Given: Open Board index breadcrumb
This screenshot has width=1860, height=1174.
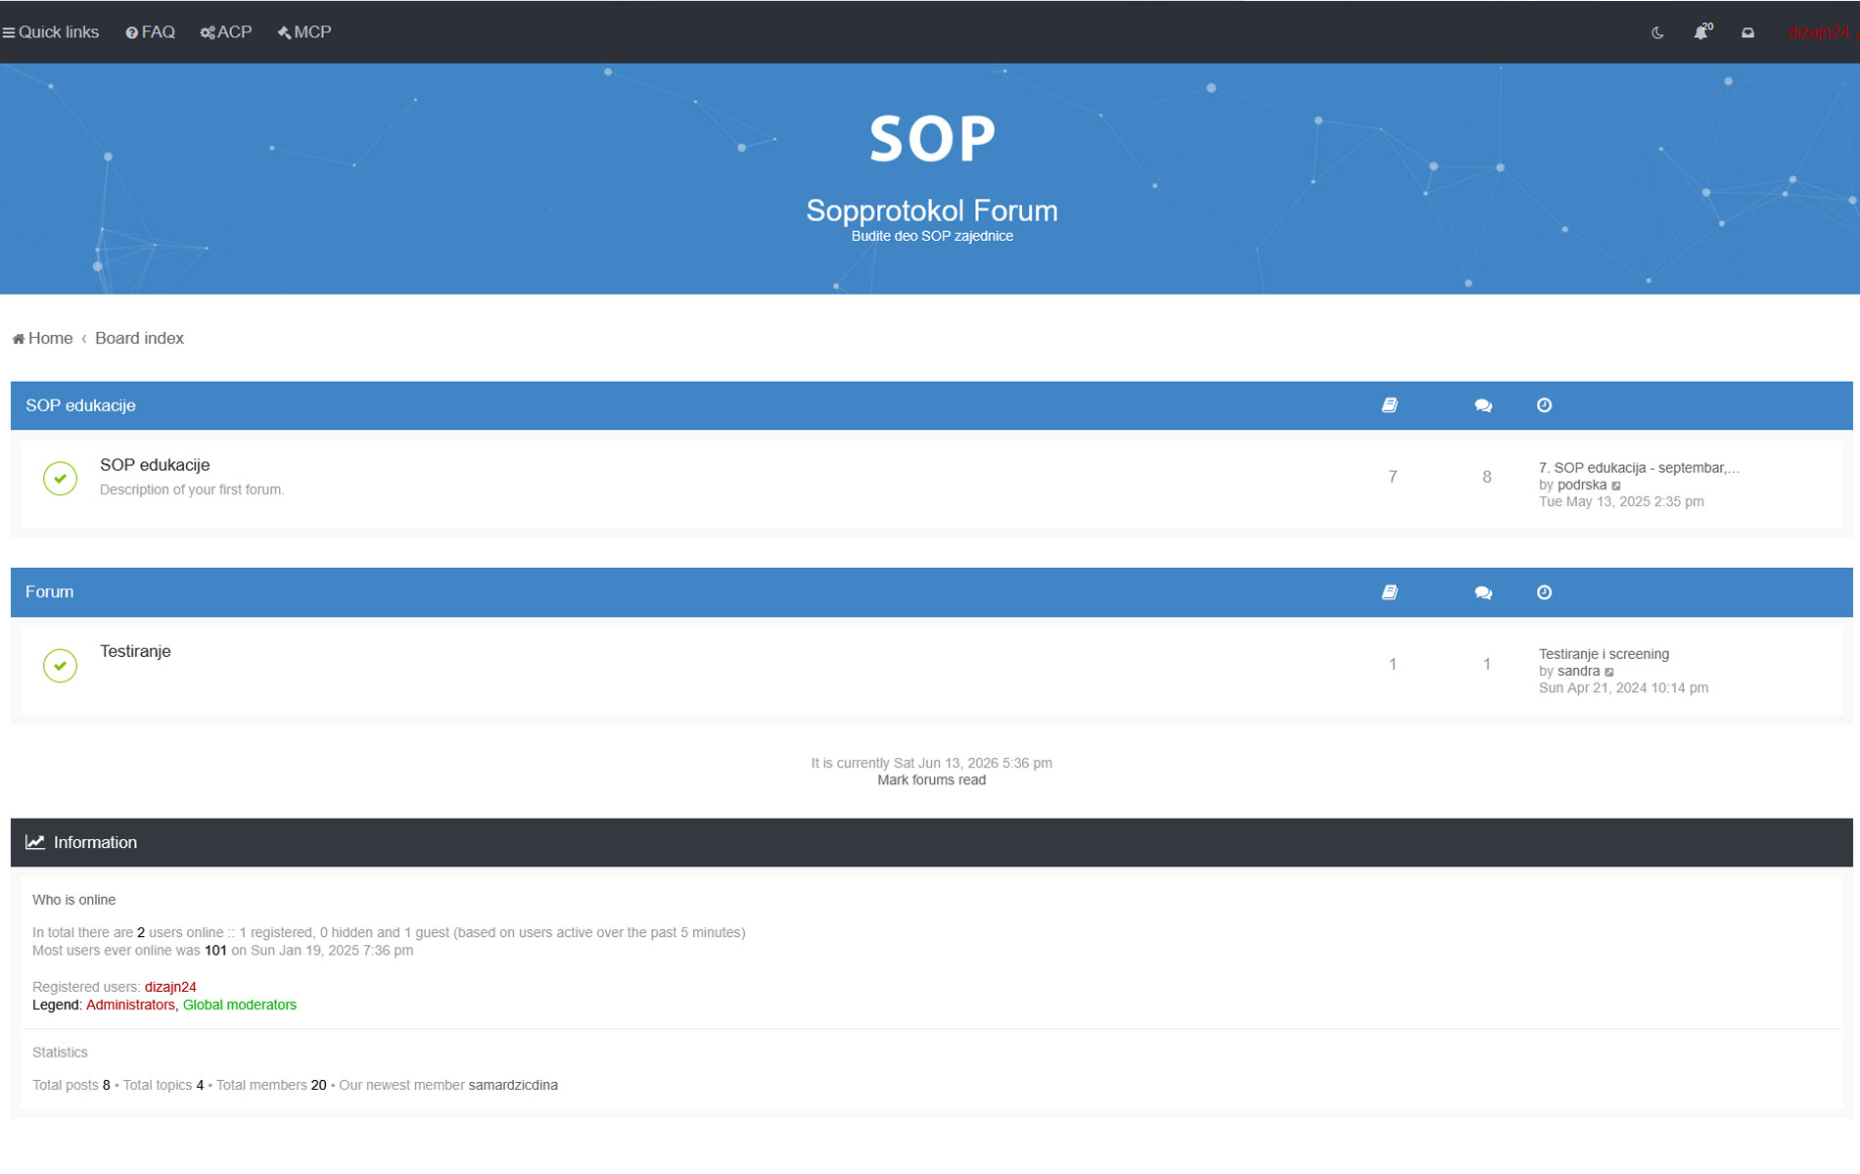Looking at the screenshot, I should (139, 338).
